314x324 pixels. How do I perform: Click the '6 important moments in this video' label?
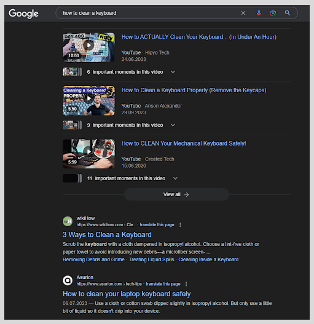click(125, 72)
